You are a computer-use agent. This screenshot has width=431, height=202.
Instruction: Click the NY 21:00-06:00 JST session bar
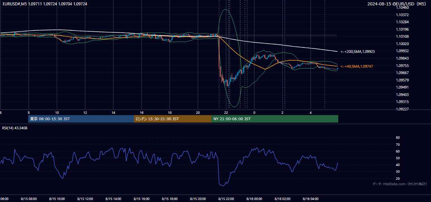click(275, 119)
